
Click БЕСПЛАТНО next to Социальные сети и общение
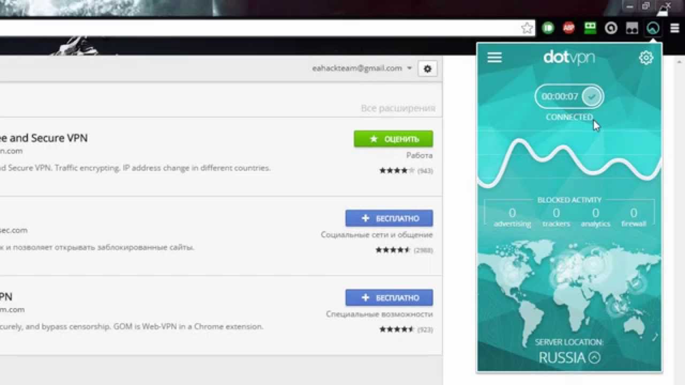(x=389, y=218)
